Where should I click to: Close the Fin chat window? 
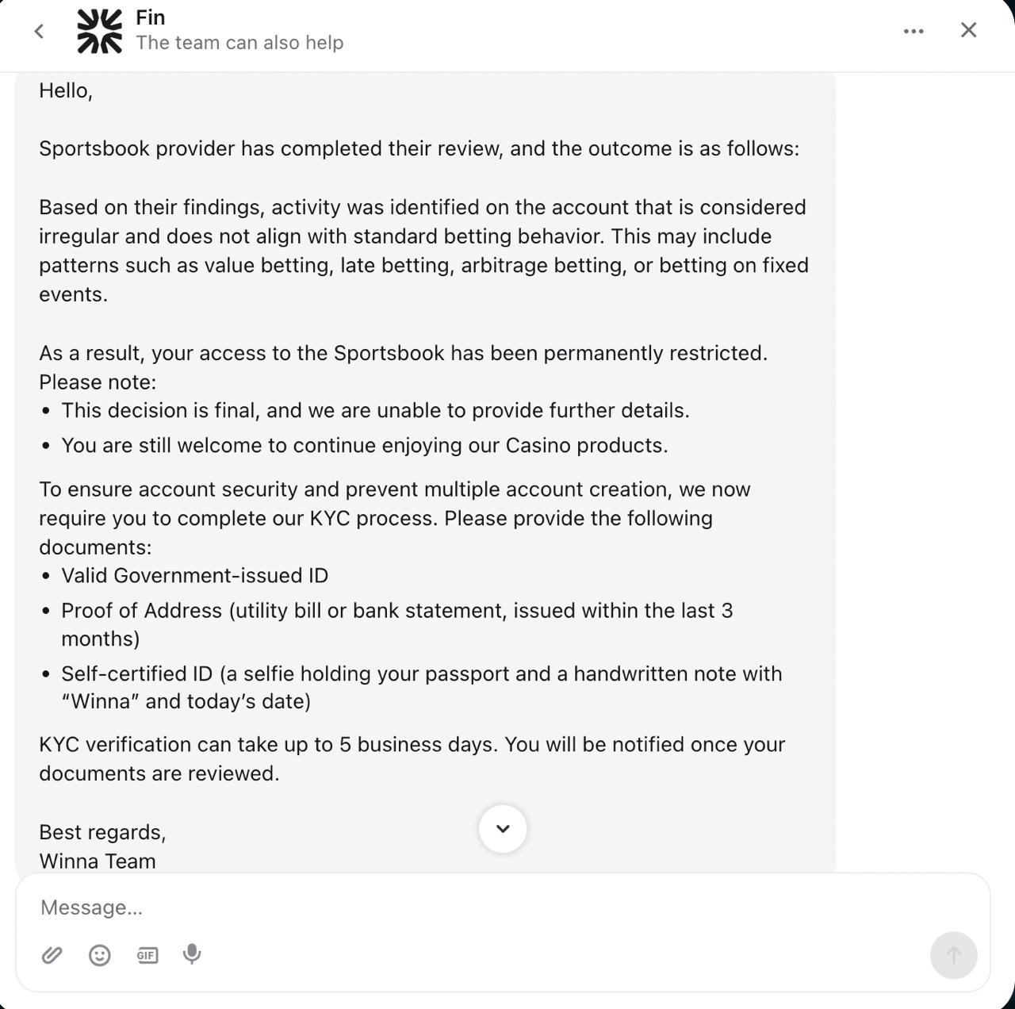pos(968,30)
